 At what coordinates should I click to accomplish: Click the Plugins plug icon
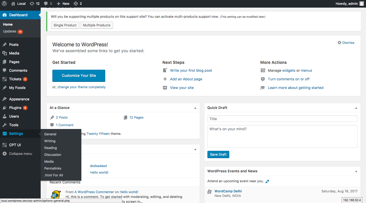[x=5, y=108]
